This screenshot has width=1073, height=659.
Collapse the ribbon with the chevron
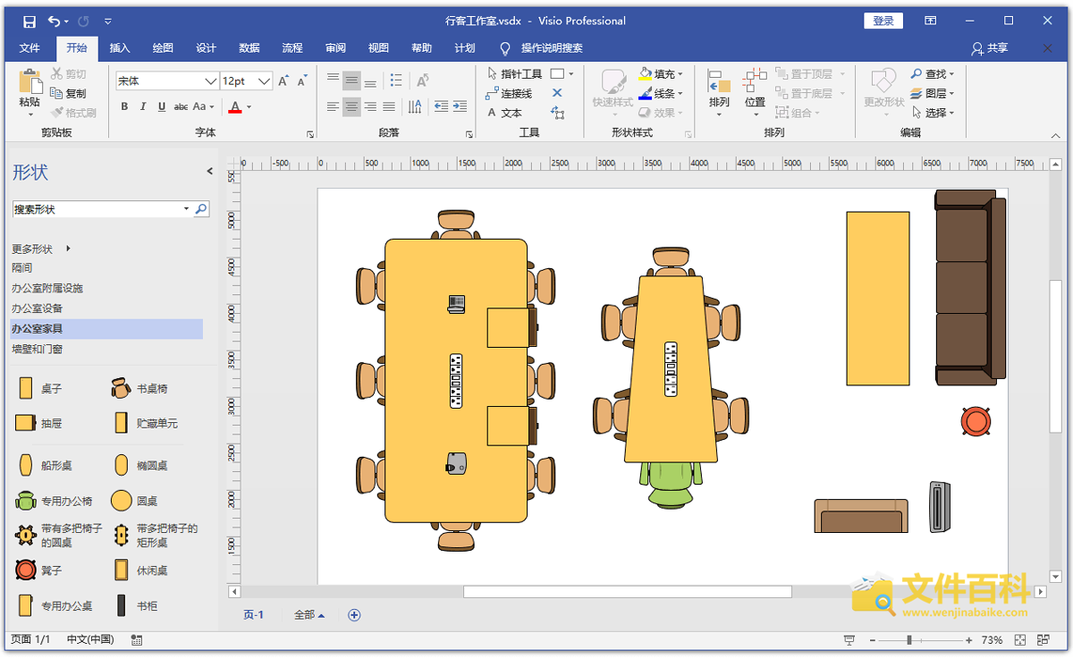coord(1055,135)
